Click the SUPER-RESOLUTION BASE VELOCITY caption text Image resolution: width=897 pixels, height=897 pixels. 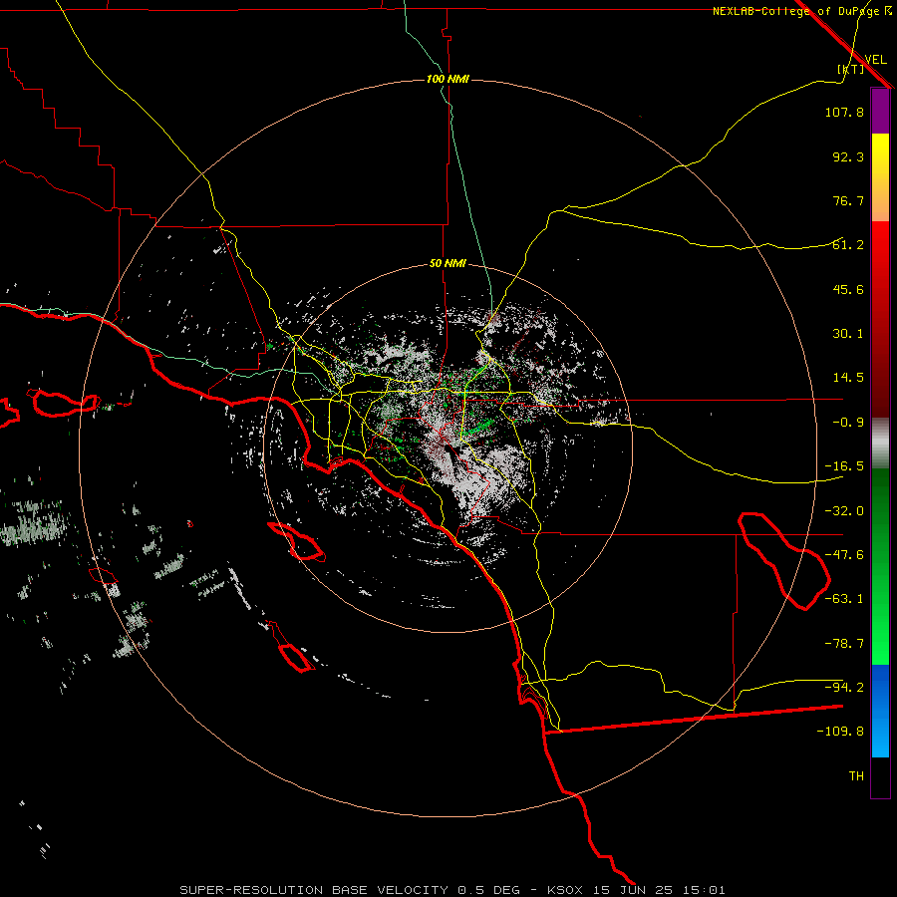point(316,890)
